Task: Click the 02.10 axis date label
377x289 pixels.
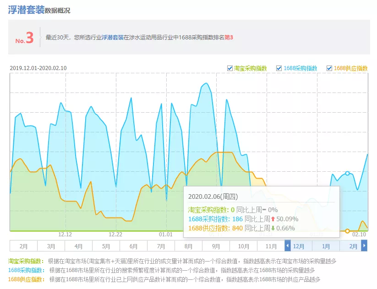Action: coord(359,234)
